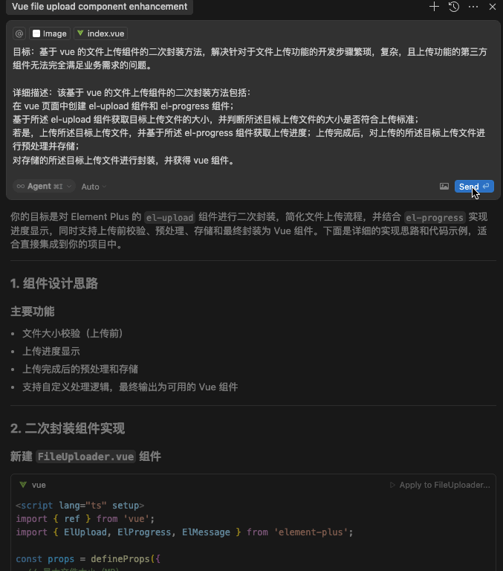Select the index.vue context chip

(101, 33)
